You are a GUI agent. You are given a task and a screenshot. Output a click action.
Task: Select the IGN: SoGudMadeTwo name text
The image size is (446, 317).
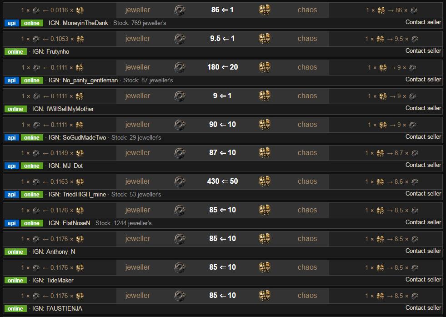(77, 138)
